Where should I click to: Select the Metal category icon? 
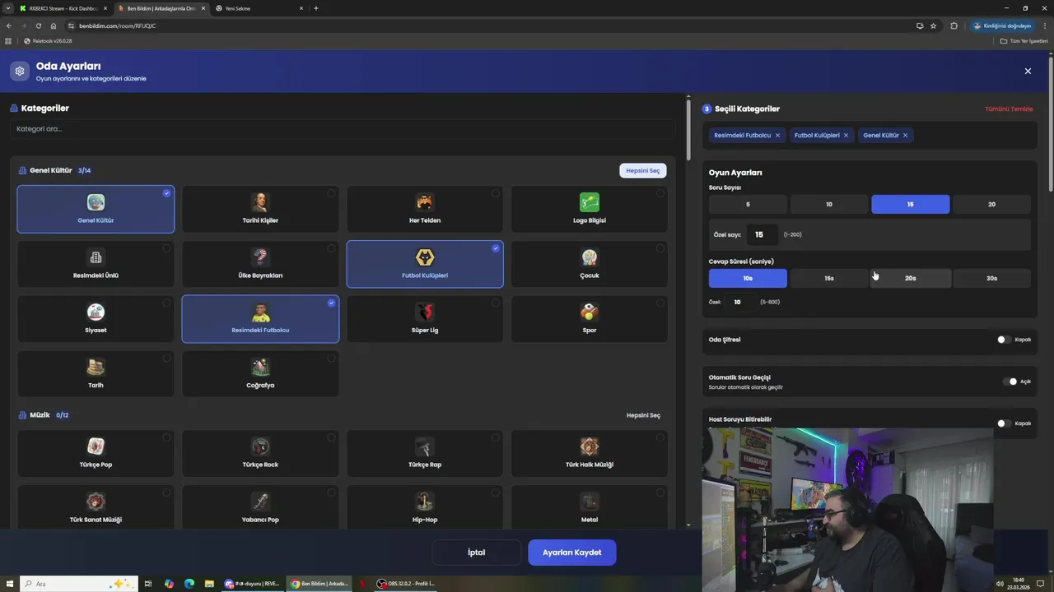point(590,502)
